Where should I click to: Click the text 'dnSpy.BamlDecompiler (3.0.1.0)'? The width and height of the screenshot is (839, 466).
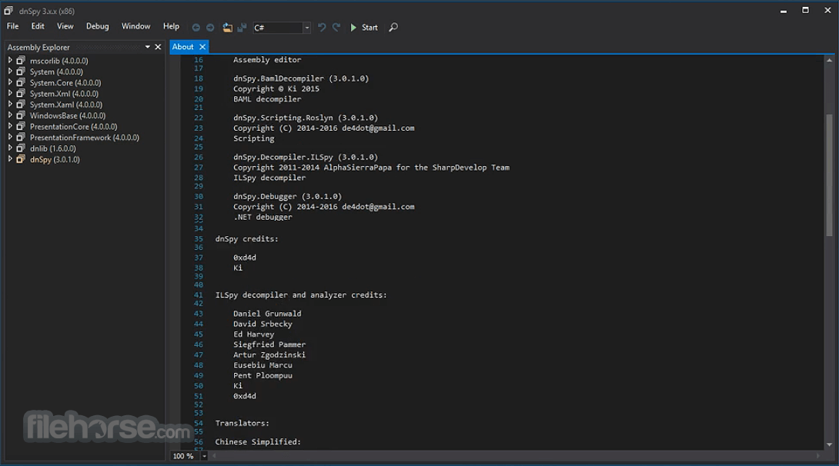301,78
